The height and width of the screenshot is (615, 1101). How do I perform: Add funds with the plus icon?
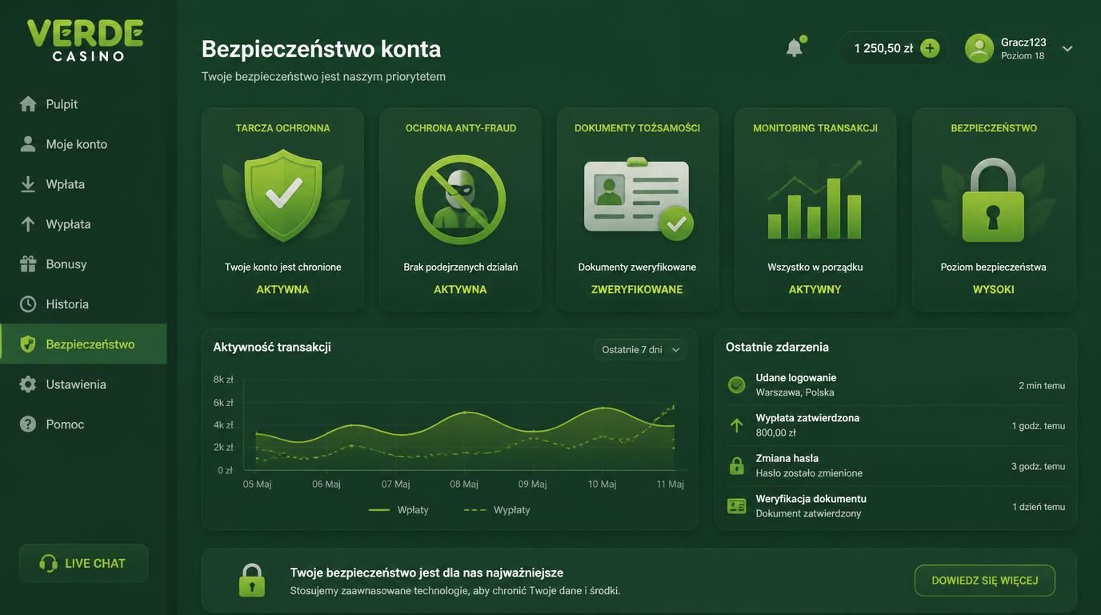tap(930, 48)
